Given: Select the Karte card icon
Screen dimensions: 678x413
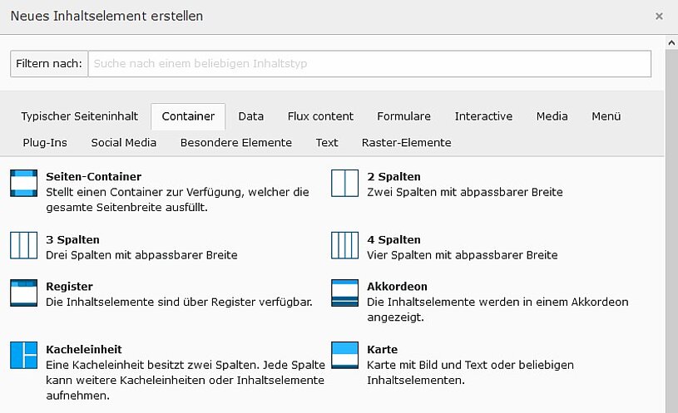Looking at the screenshot, I should pos(344,356).
